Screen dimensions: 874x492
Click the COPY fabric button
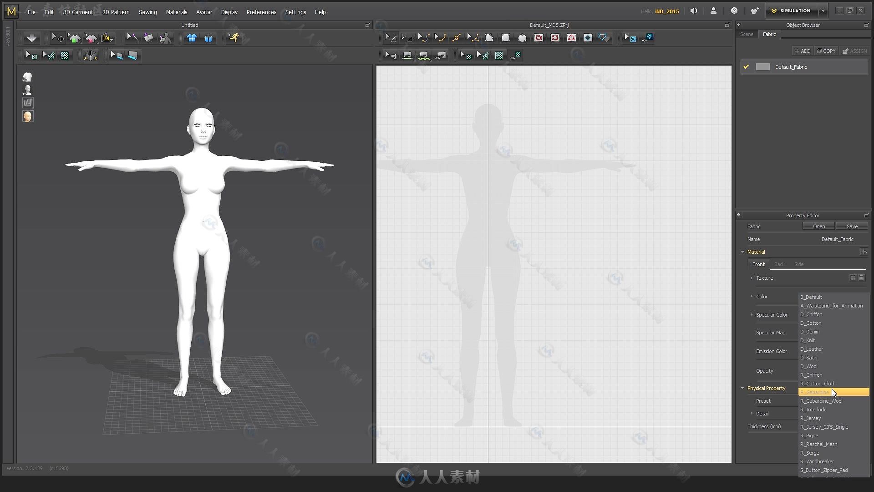[826, 51]
